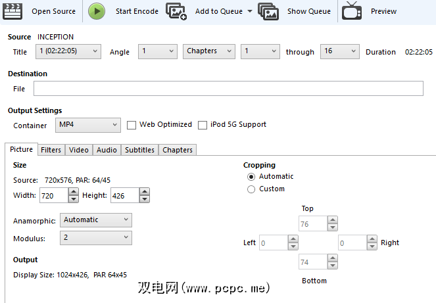
Task: Click the Show Queue stacked-photos icon
Action: [268, 11]
